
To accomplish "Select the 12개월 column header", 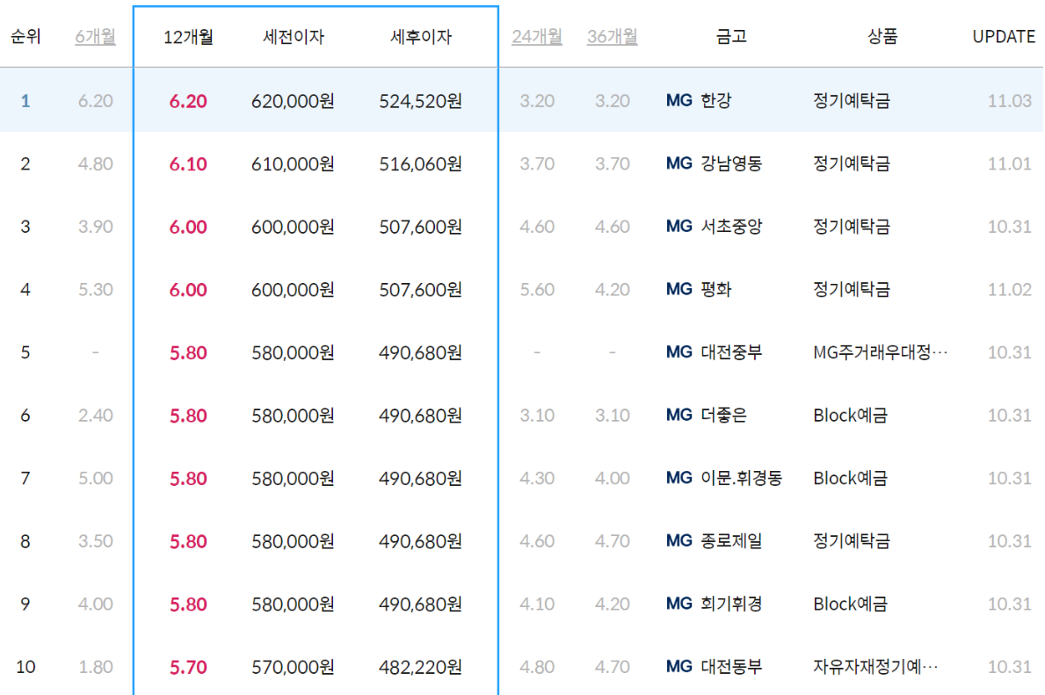I will 188,37.
